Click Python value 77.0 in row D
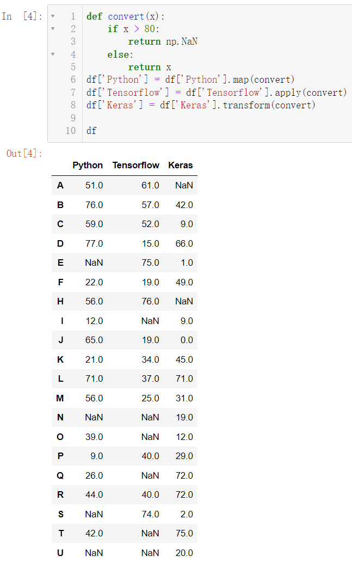 tap(94, 243)
